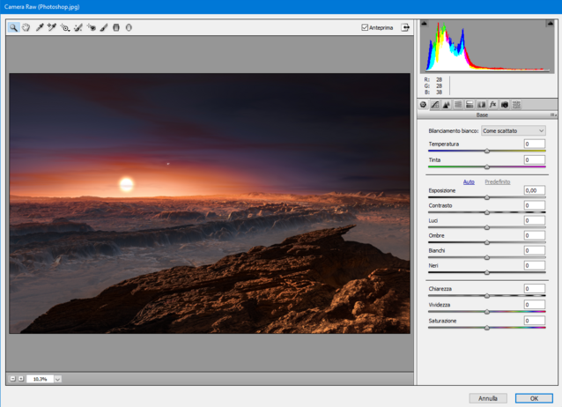The width and height of the screenshot is (562, 407).
Task: Click the Predefinito link
Action: tap(498, 182)
